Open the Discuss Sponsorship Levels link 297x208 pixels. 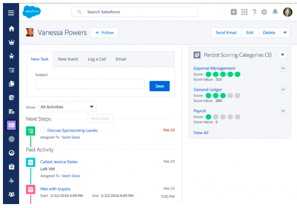coord(73,131)
